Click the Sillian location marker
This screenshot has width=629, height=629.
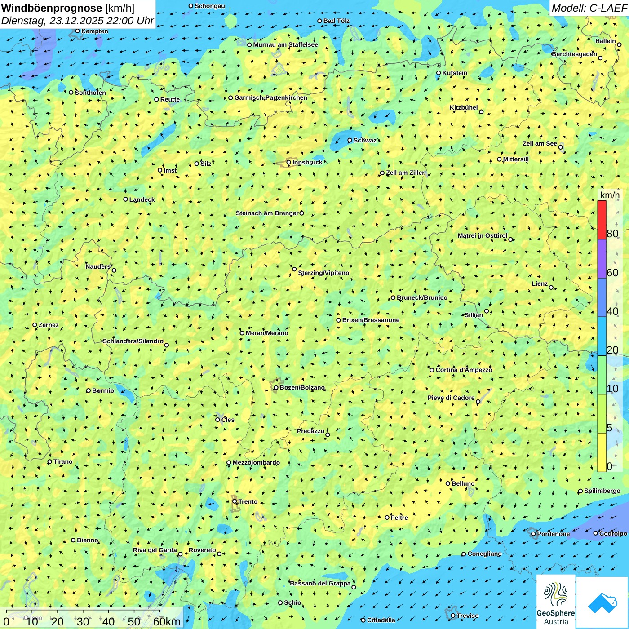click(x=487, y=311)
